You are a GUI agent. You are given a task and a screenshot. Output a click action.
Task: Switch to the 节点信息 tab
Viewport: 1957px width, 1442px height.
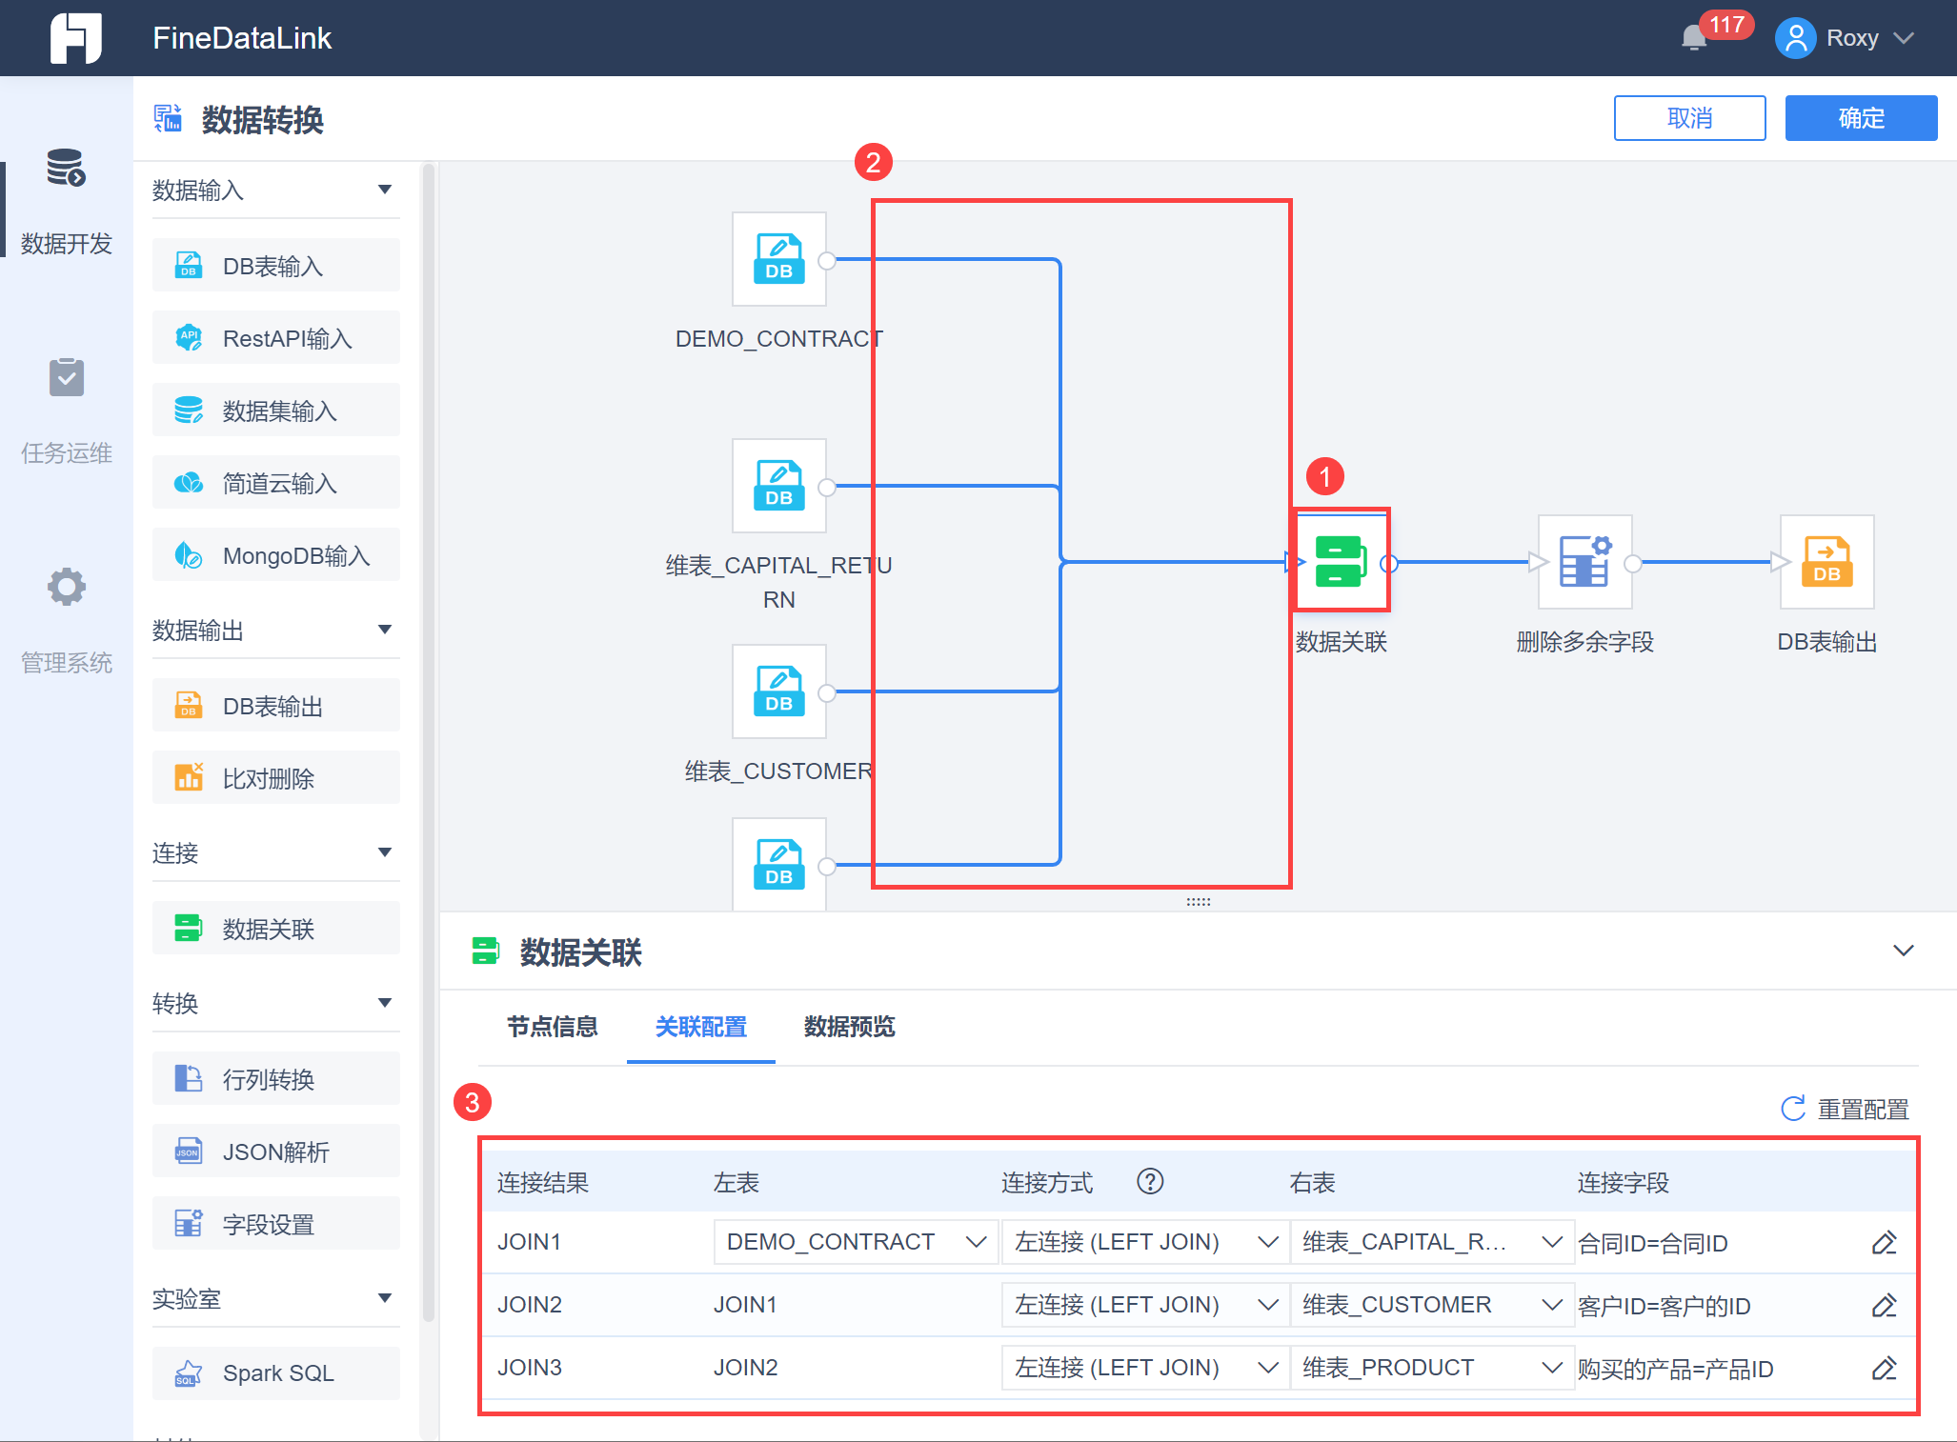point(552,1027)
